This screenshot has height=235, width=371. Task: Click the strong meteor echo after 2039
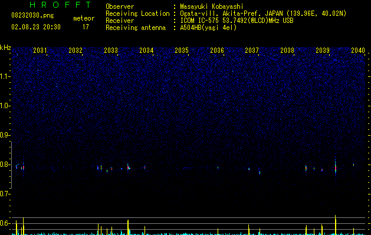[336, 167]
